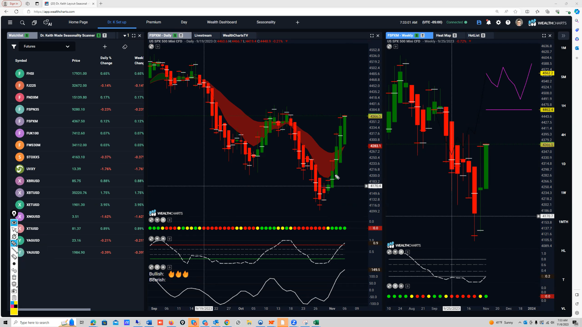Open the symbol search magnifier

click(22, 22)
